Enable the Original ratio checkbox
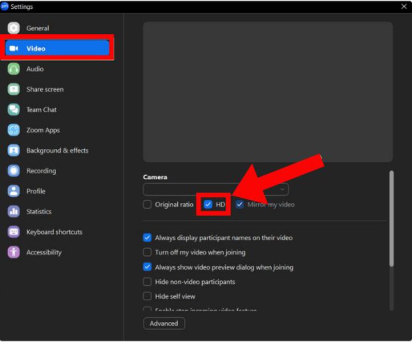 click(x=147, y=204)
